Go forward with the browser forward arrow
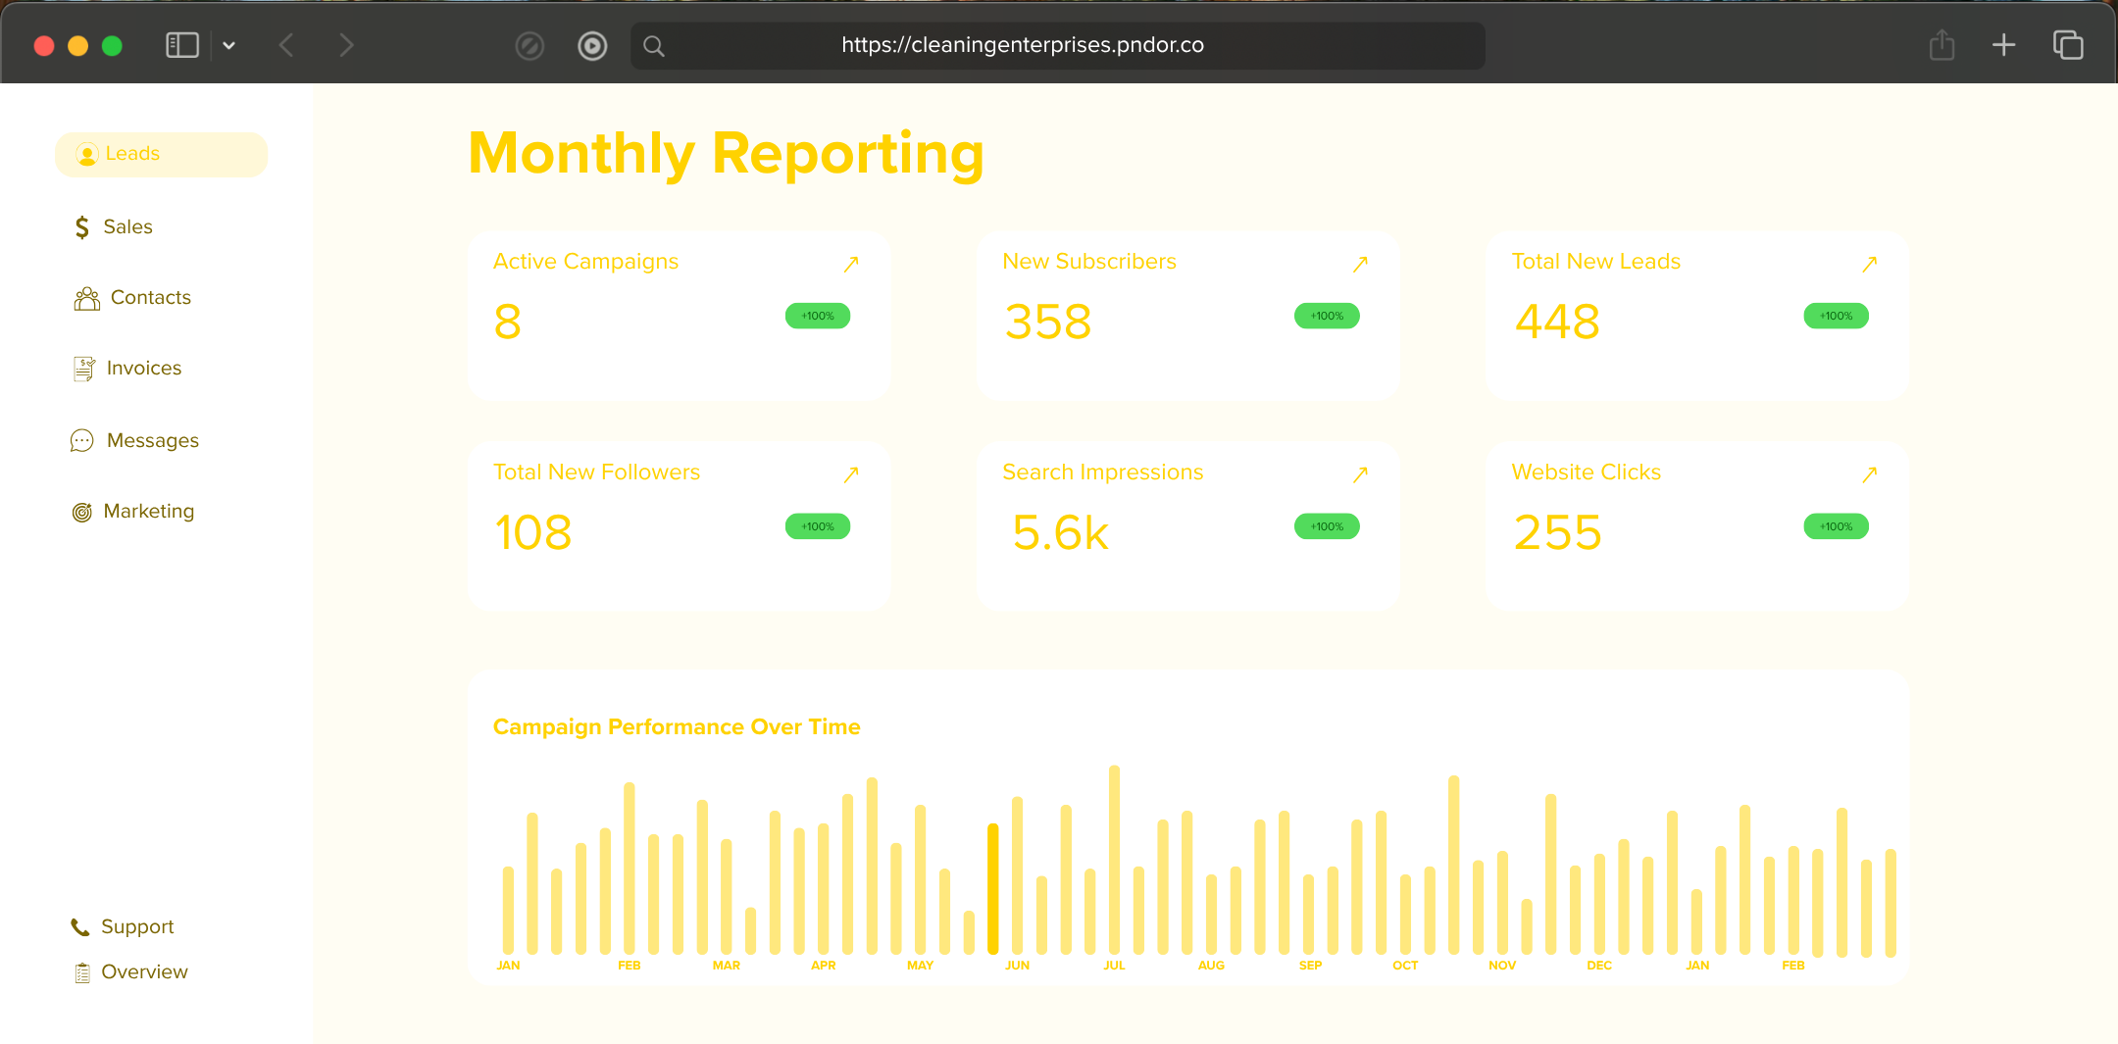This screenshot has height=1044, width=2118. coord(346,45)
